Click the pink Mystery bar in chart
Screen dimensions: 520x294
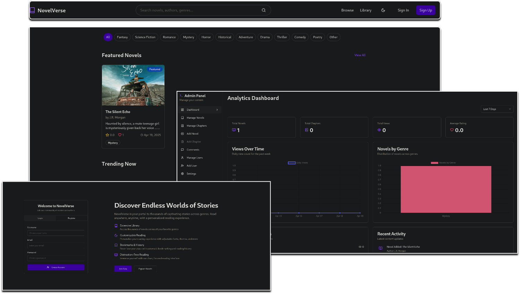point(446,189)
